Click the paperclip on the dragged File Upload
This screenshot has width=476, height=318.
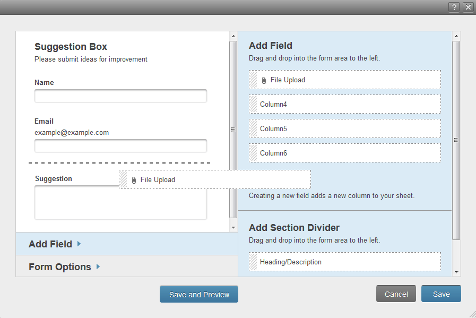tap(134, 180)
